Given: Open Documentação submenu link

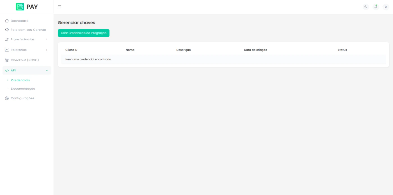Looking at the screenshot, I should click(23, 89).
